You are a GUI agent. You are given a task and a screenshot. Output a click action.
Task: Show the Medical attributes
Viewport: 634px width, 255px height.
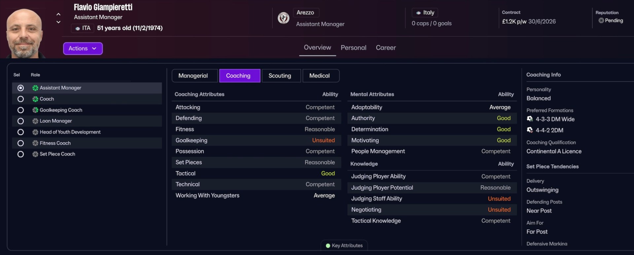click(319, 76)
